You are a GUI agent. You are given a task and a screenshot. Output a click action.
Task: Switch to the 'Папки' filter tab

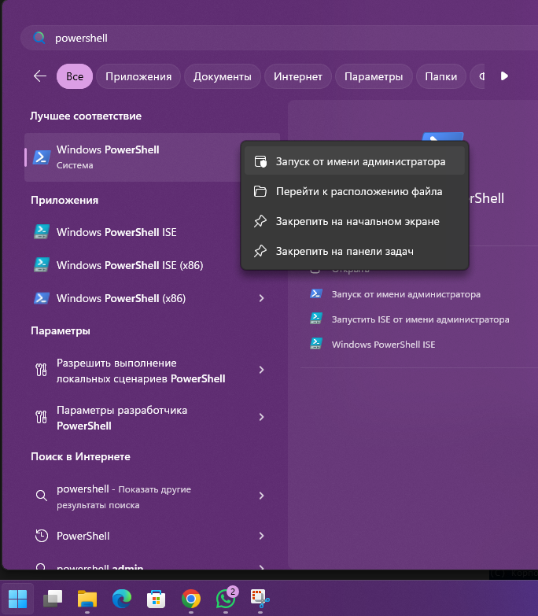[441, 76]
